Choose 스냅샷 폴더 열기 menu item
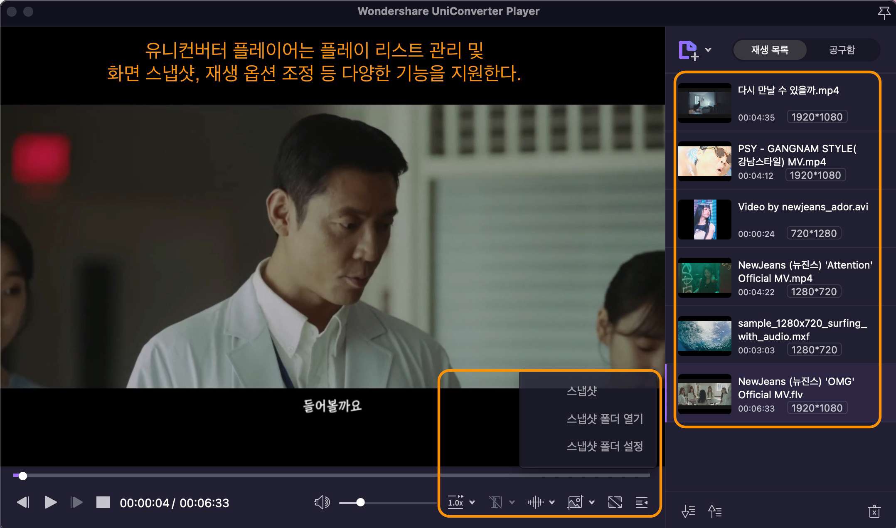896x528 pixels. [x=605, y=419]
